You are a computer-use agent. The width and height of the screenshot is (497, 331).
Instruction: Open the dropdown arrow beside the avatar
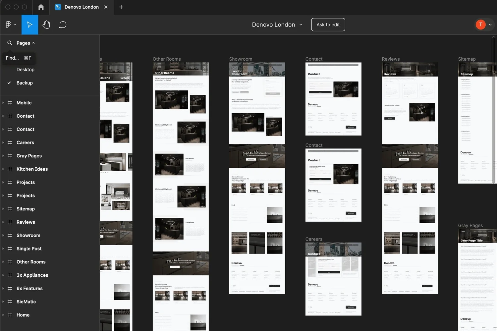(x=490, y=25)
